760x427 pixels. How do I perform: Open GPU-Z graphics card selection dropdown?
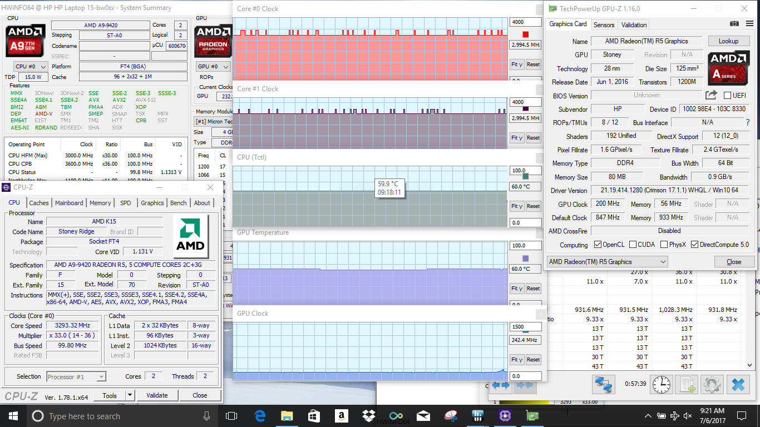(607, 262)
